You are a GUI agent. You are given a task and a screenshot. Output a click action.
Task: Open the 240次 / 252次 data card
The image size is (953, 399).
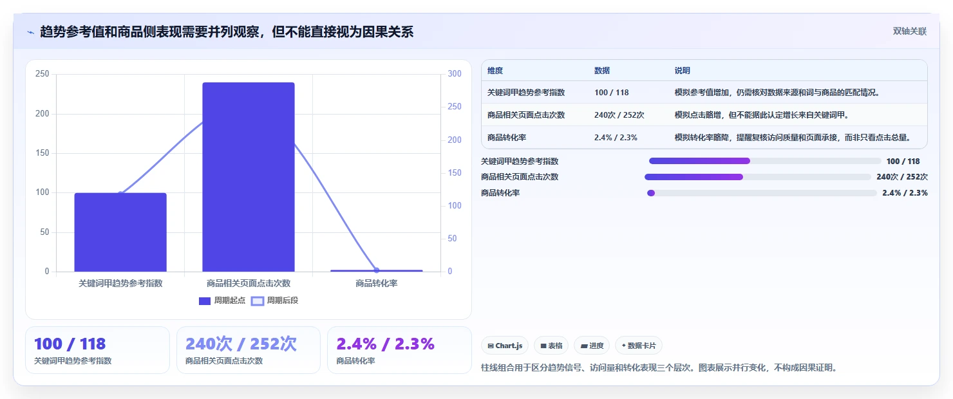point(249,350)
